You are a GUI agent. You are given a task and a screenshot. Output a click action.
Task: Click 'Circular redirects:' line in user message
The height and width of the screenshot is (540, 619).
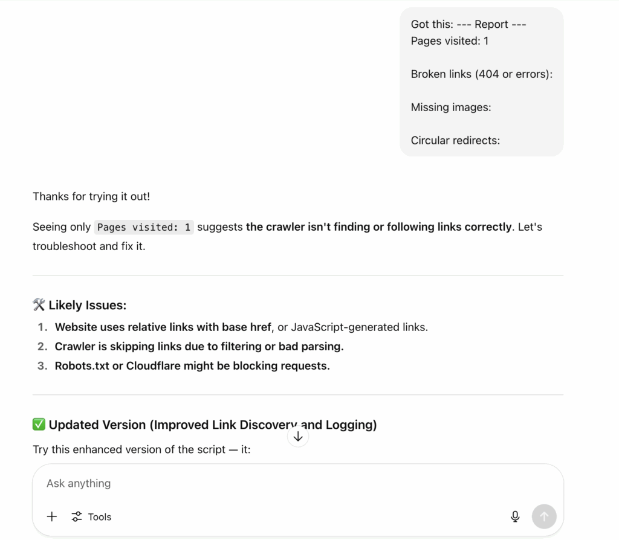pos(455,140)
